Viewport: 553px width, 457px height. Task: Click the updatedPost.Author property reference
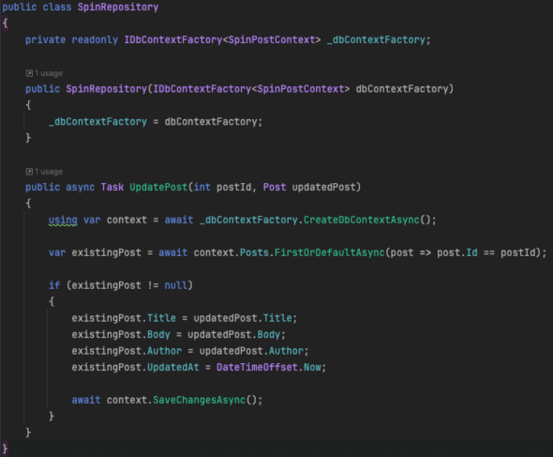[x=286, y=351]
